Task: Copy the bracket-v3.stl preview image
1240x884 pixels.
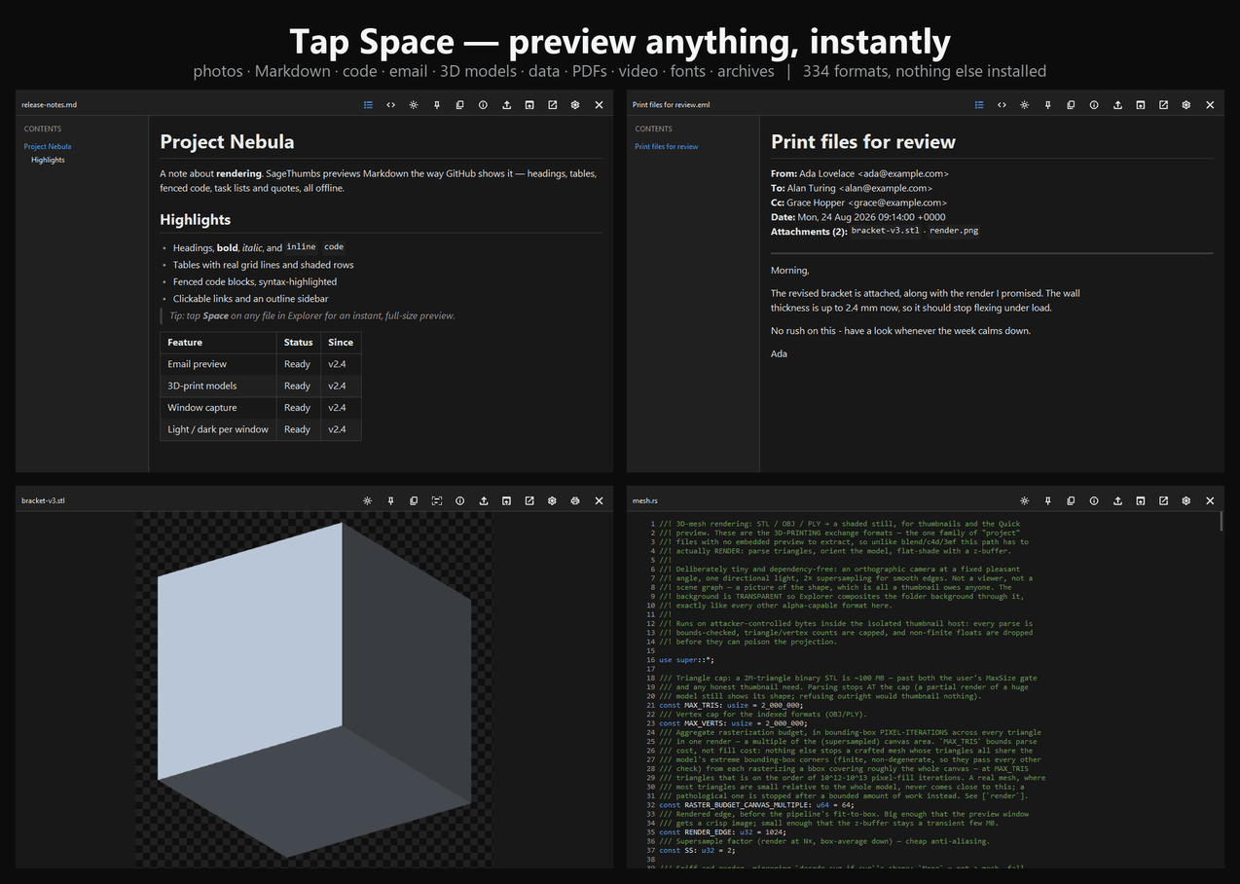Action: tap(414, 500)
